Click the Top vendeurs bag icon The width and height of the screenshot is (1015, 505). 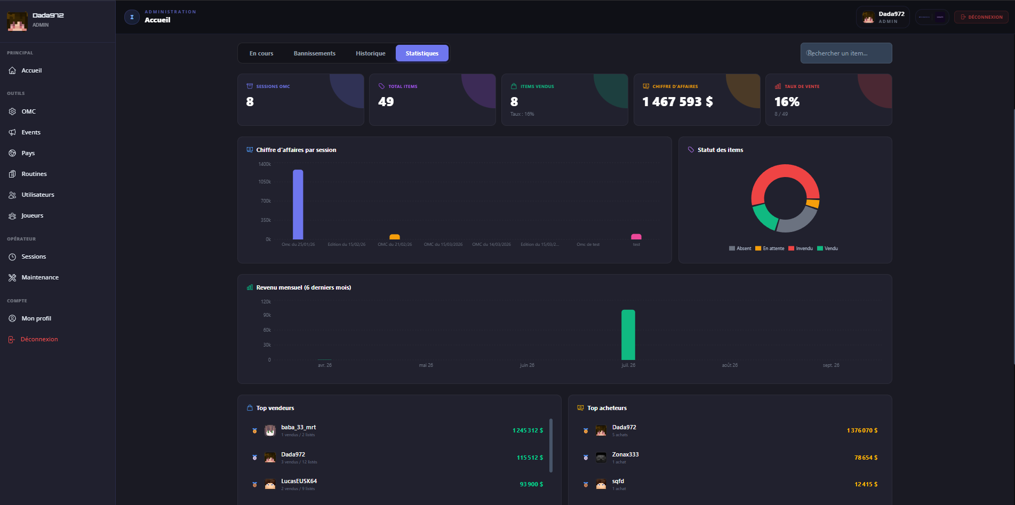(250, 408)
